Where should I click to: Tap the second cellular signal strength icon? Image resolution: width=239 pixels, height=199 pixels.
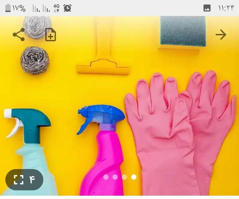46,8
